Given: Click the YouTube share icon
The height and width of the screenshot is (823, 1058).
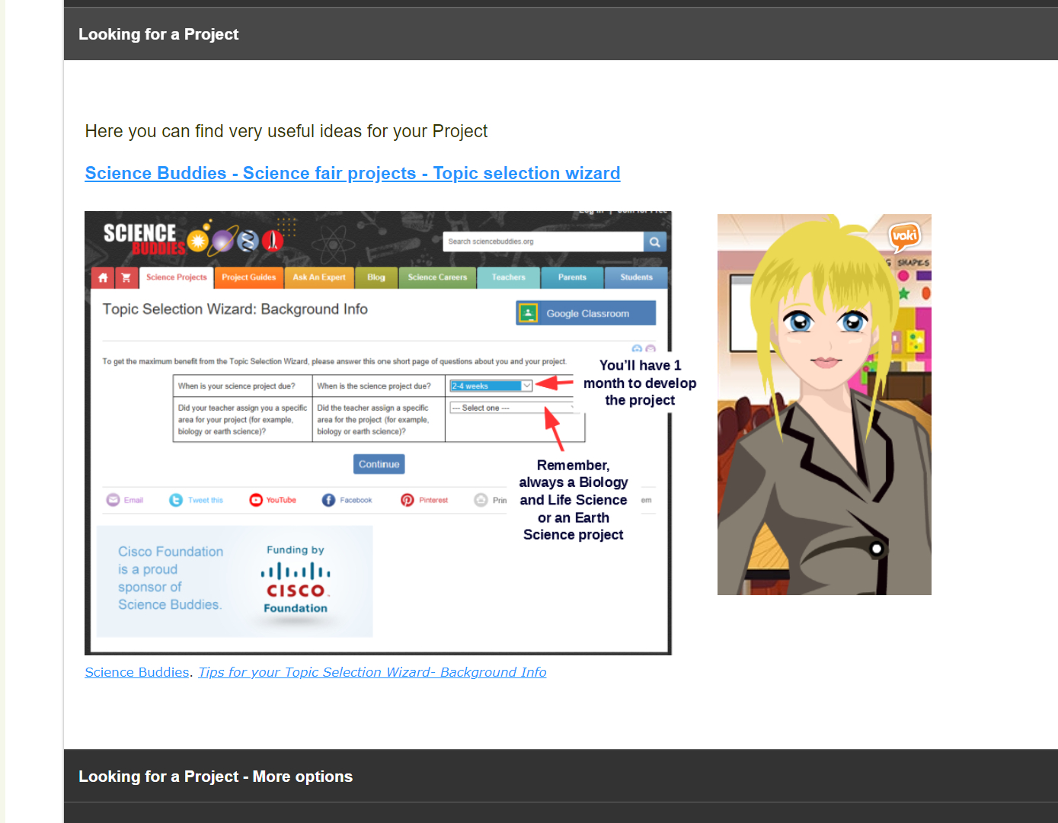Looking at the screenshot, I should click(256, 500).
